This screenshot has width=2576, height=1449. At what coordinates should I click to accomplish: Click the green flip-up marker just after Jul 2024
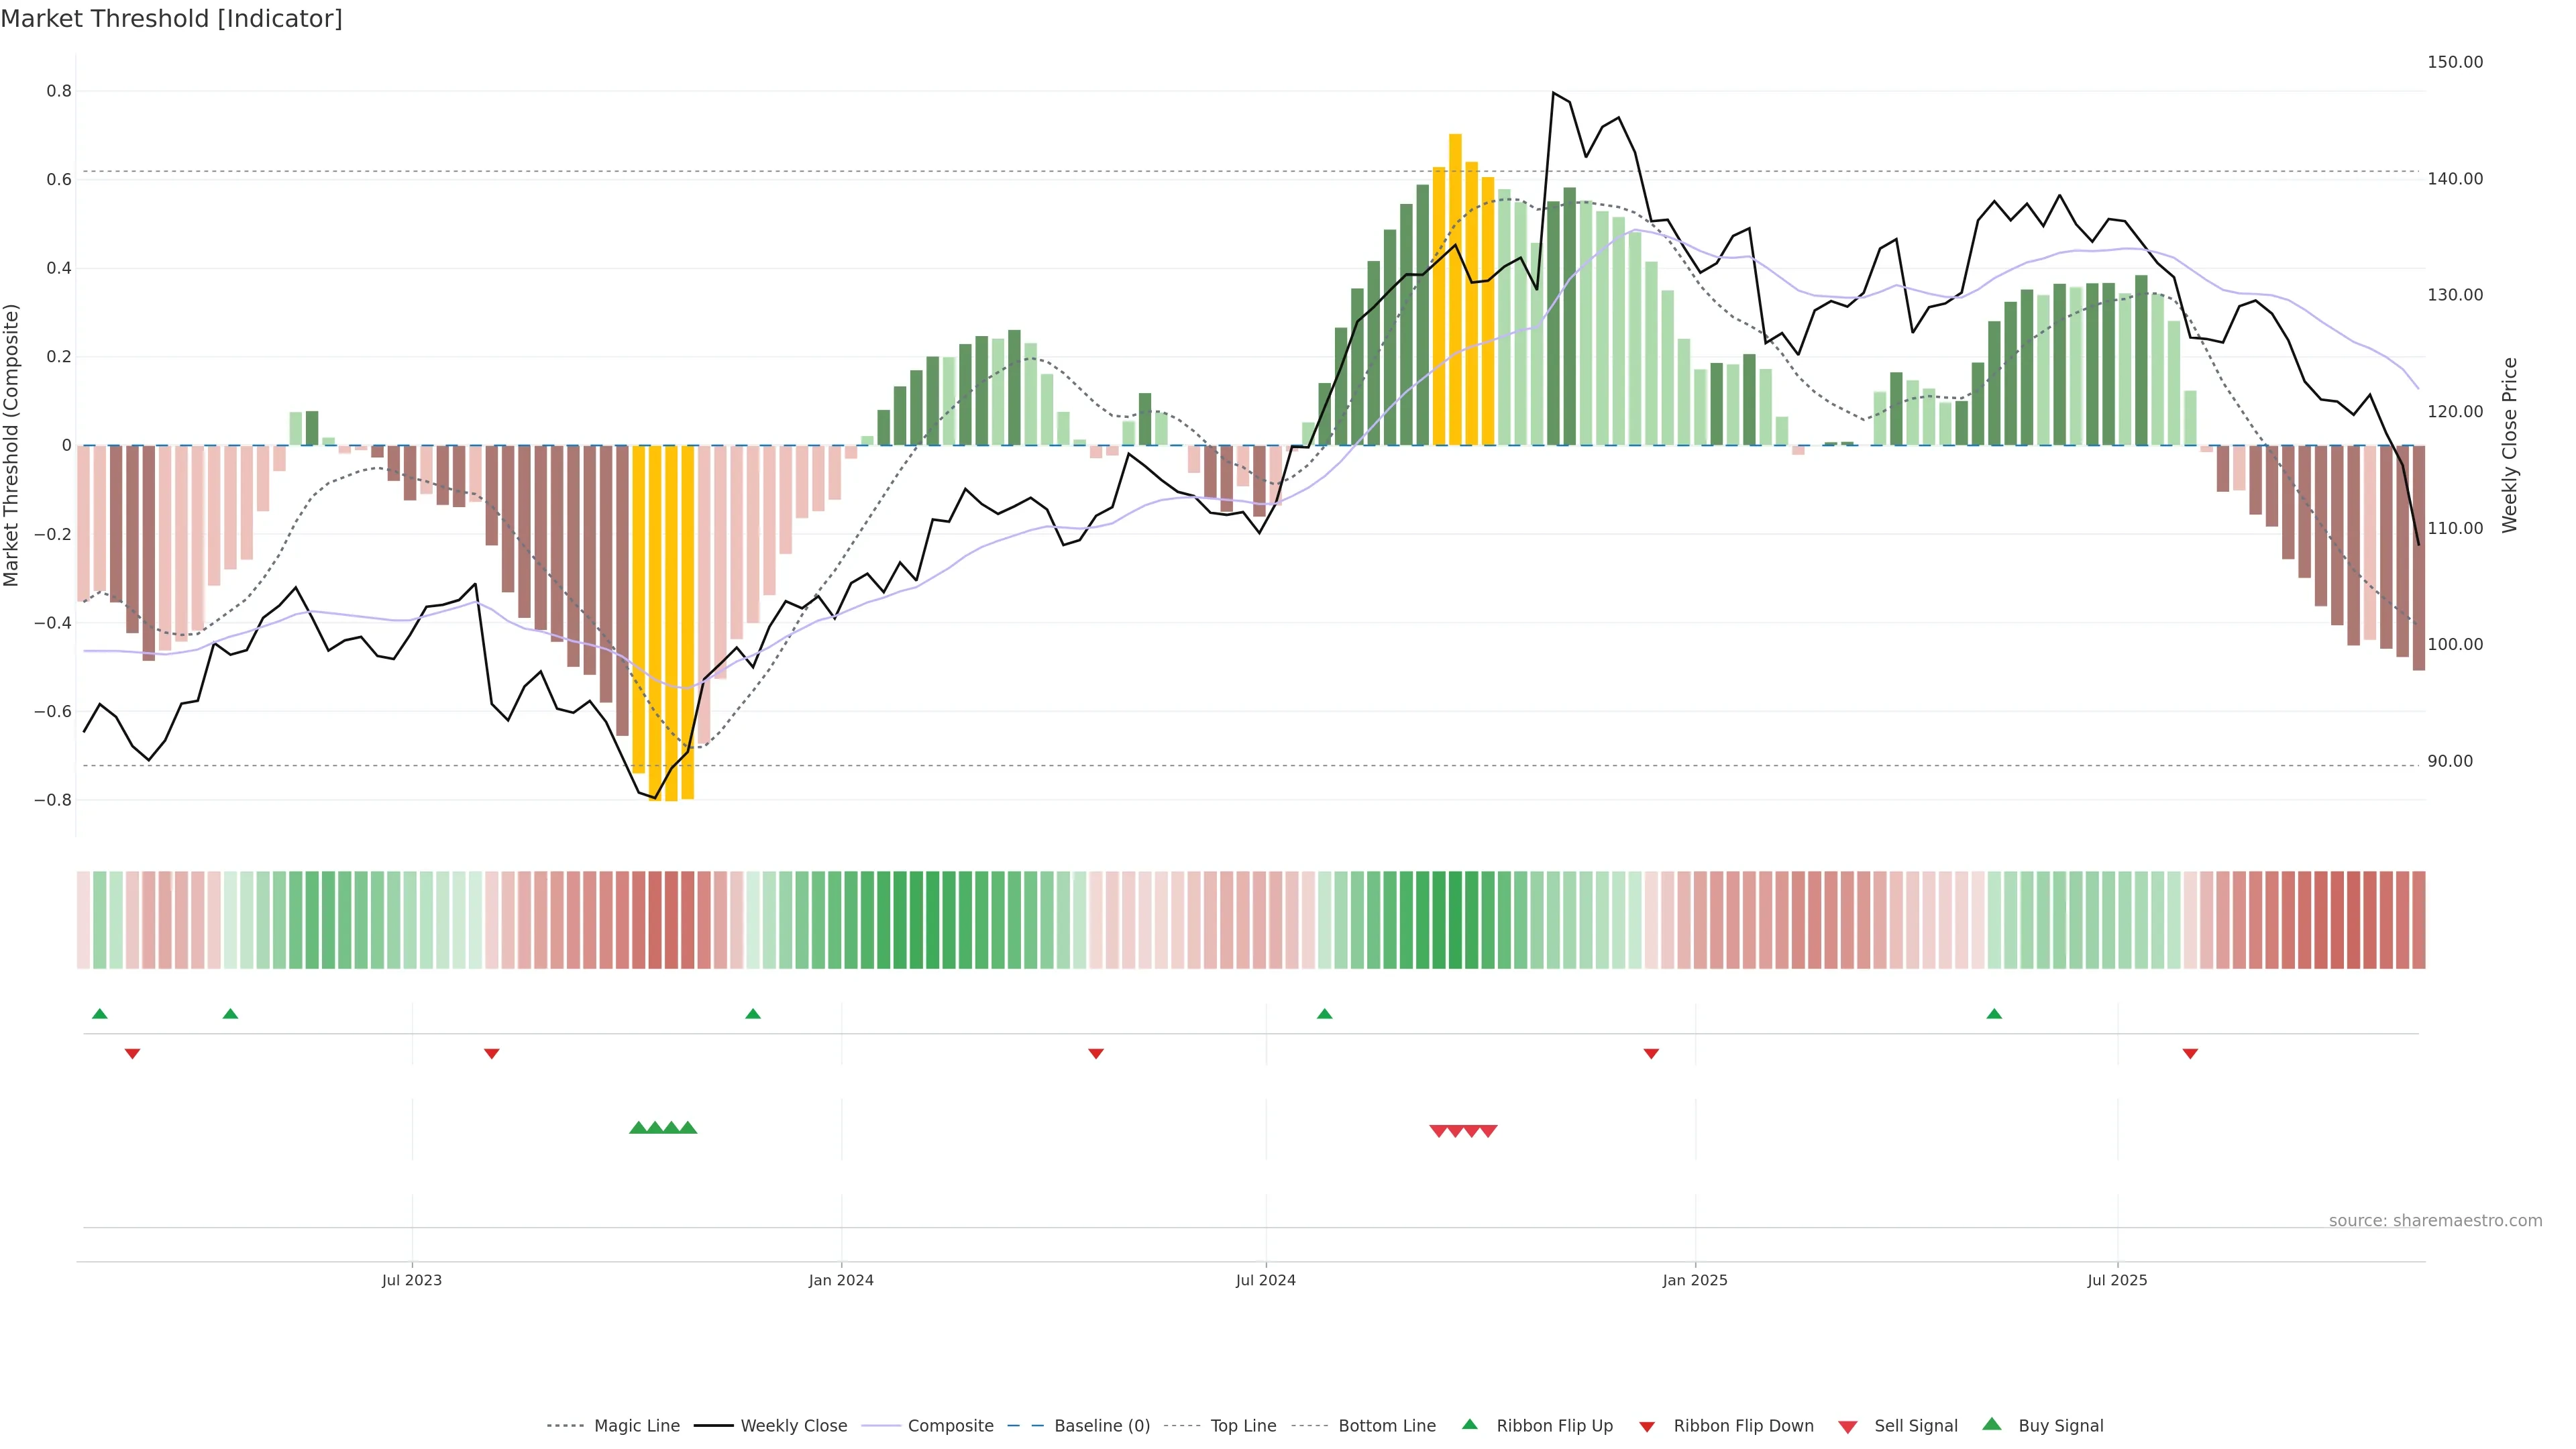(x=1324, y=1014)
